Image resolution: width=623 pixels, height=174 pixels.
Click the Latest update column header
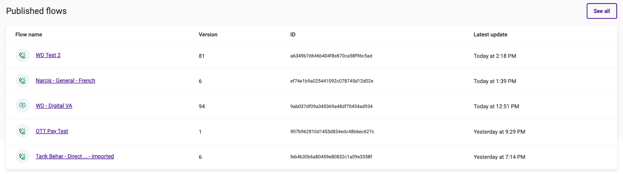490,35
